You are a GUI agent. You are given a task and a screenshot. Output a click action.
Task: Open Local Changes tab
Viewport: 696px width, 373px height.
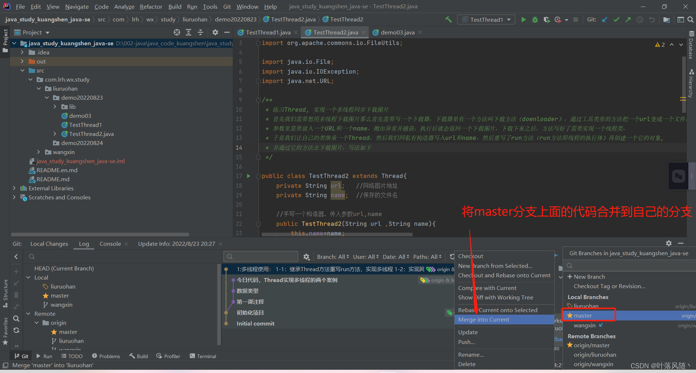point(49,244)
